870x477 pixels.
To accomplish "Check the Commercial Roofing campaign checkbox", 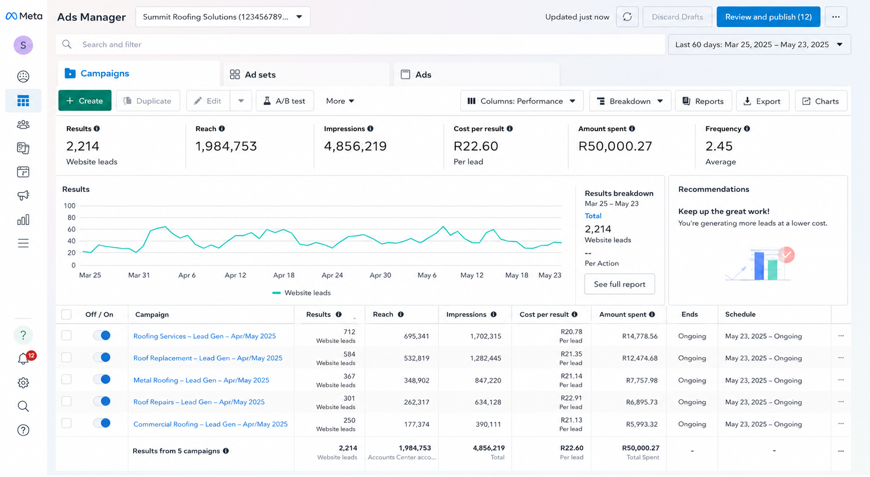I will click(x=66, y=424).
